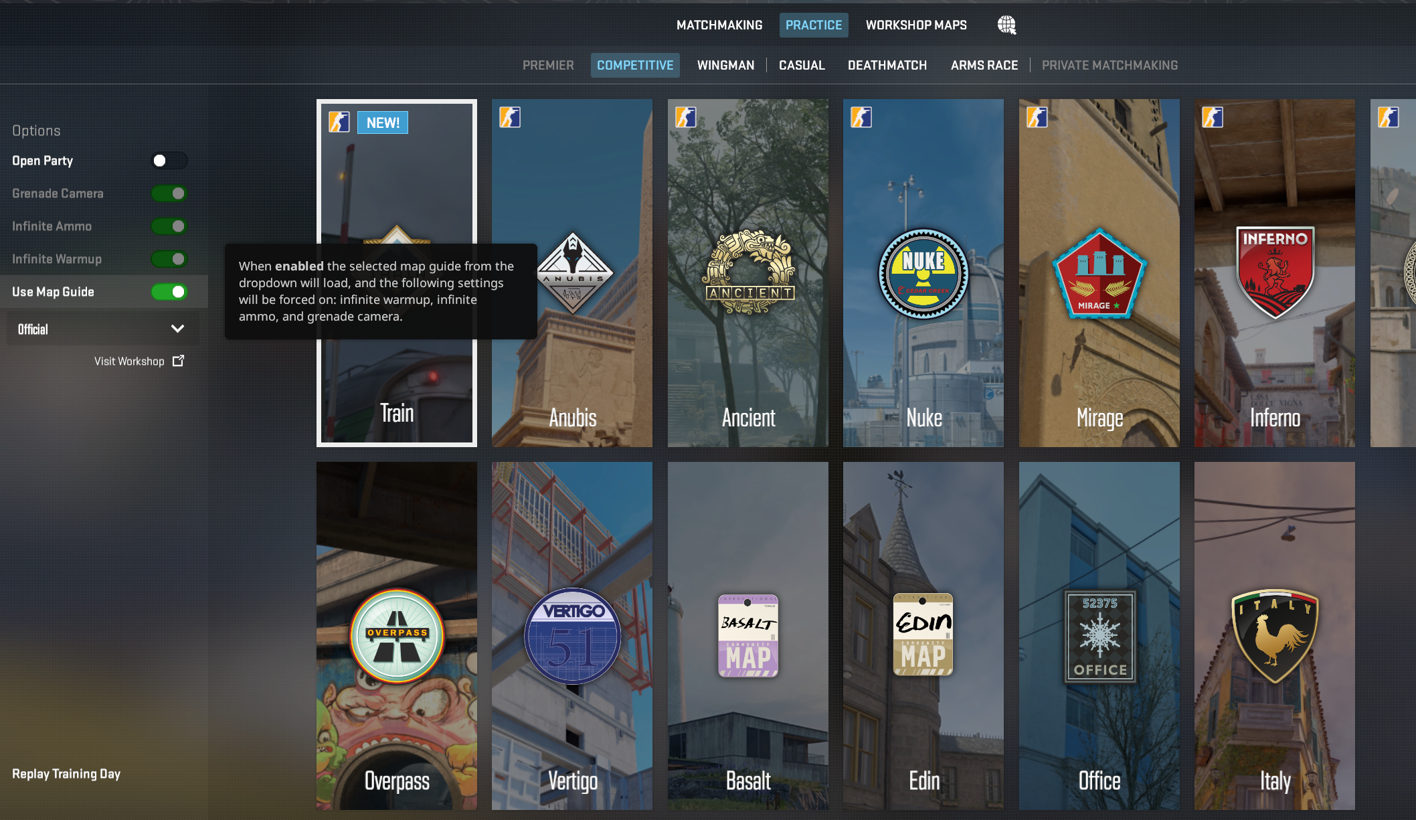1416x820 pixels.
Task: Click the Mirage map emblem
Action: 1099,274
